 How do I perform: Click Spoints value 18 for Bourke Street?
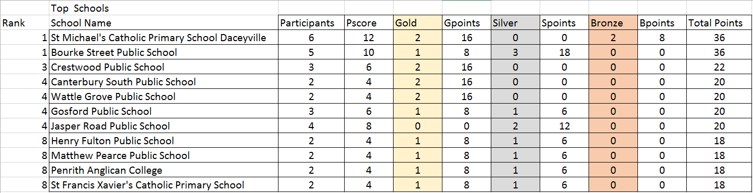564,52
